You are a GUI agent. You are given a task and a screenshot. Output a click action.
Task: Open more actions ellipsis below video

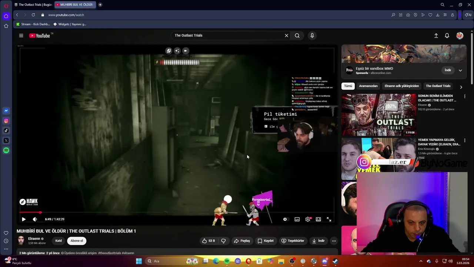[x=334, y=241]
